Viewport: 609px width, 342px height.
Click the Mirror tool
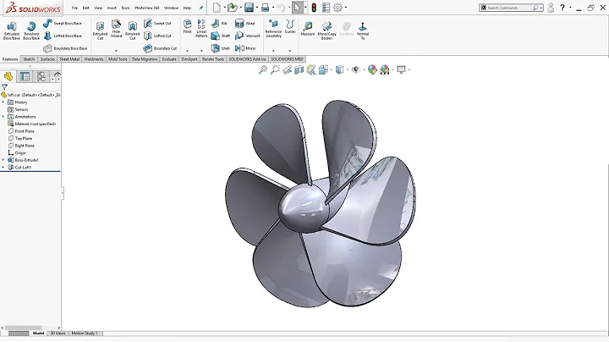click(245, 48)
